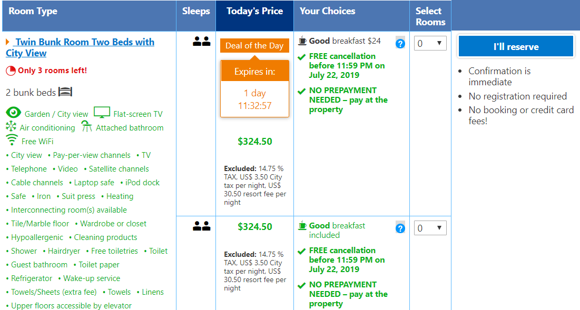Open the first row's blue question mark help
580x310 pixels.
[400, 44]
